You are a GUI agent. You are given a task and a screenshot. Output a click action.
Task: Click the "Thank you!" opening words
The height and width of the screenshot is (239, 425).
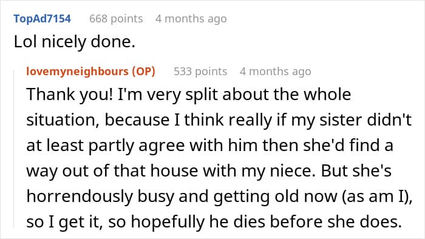pyautogui.click(x=70, y=94)
